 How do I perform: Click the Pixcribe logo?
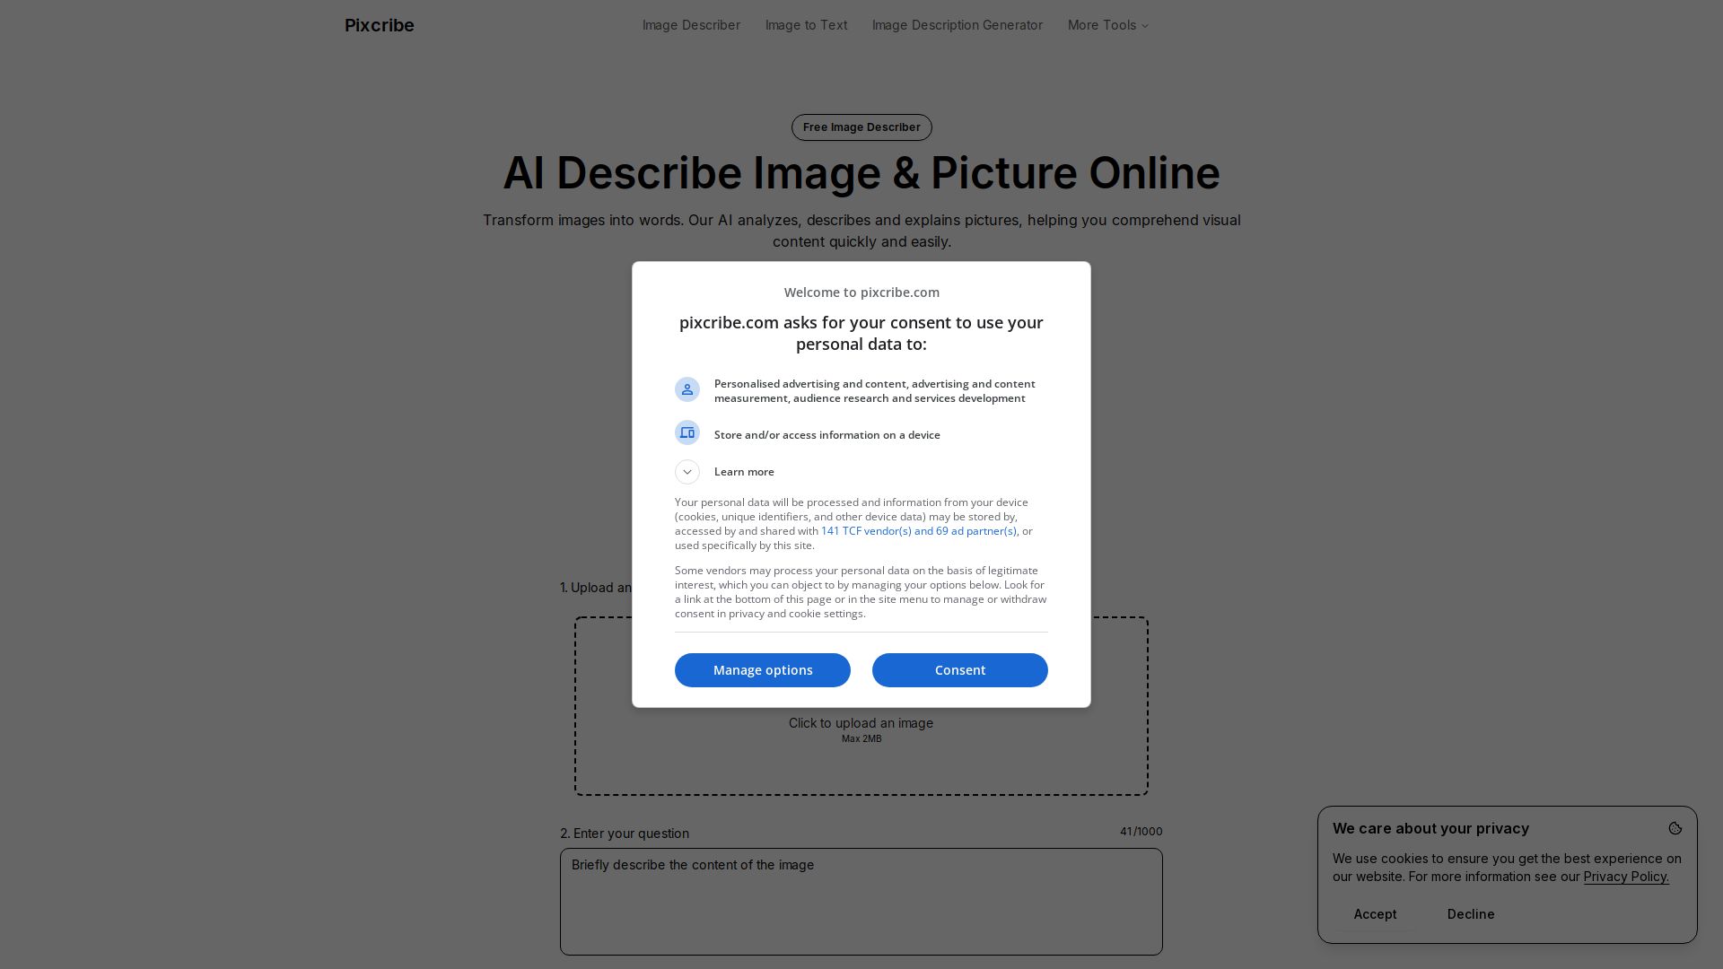(380, 25)
